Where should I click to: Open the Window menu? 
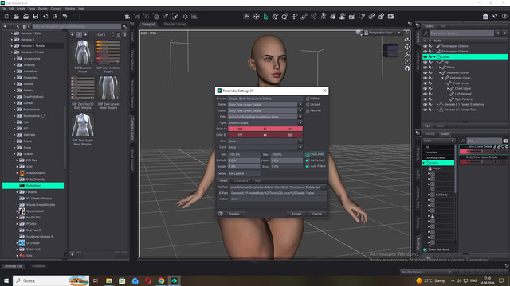tap(69, 9)
